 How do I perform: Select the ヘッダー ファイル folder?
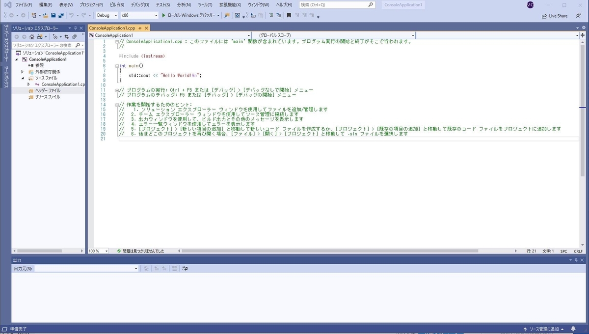(x=48, y=91)
